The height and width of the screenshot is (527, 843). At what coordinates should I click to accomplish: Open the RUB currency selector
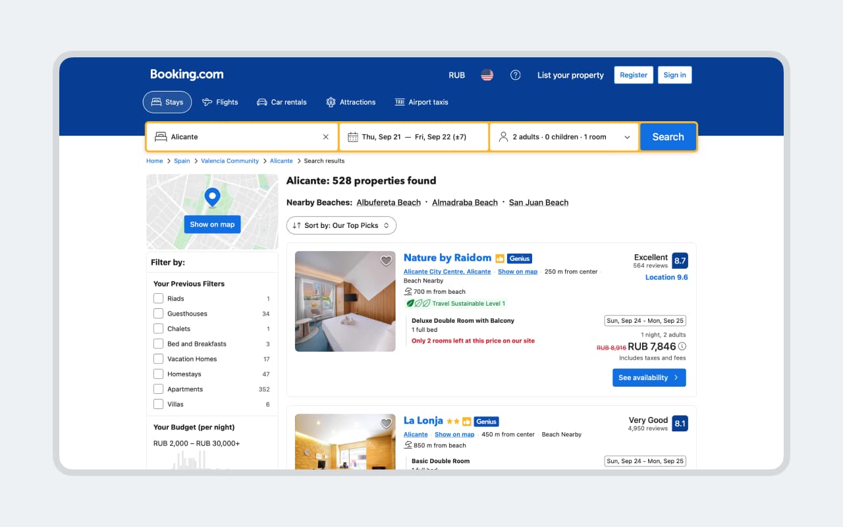[x=457, y=75]
